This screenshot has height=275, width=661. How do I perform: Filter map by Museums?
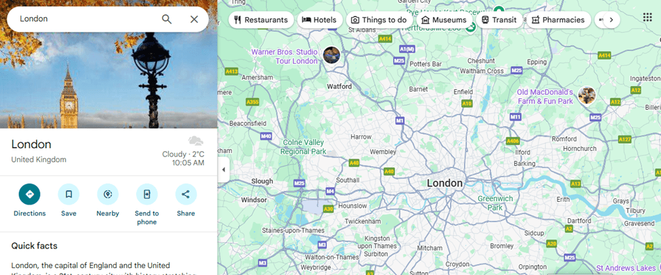tap(444, 20)
